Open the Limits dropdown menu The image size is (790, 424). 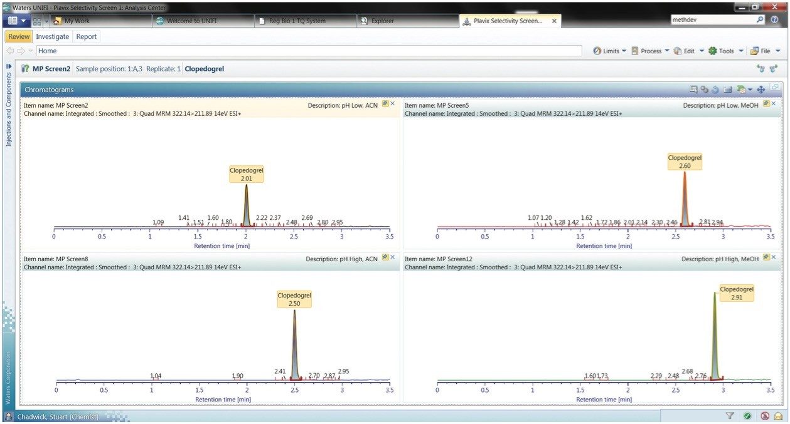609,51
